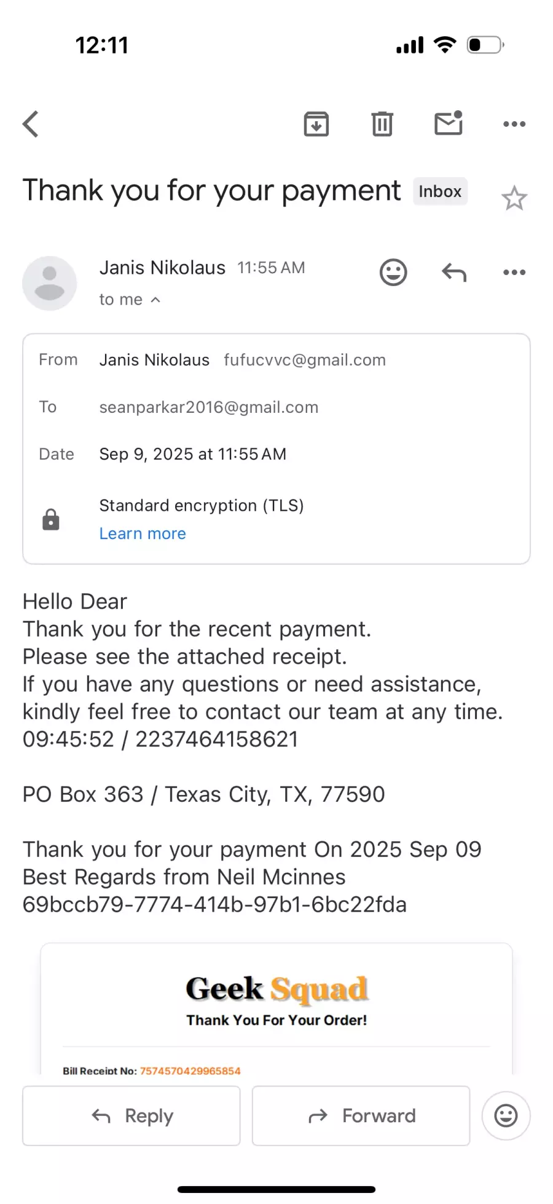Collapse the 'to me' details chevron
The image size is (553, 1204).
pos(156,300)
